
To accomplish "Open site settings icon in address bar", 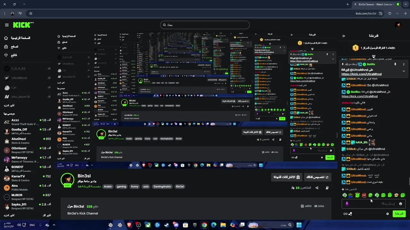I will click(x=381, y=13).
